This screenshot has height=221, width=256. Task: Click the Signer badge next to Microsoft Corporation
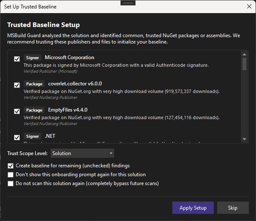[33, 57]
